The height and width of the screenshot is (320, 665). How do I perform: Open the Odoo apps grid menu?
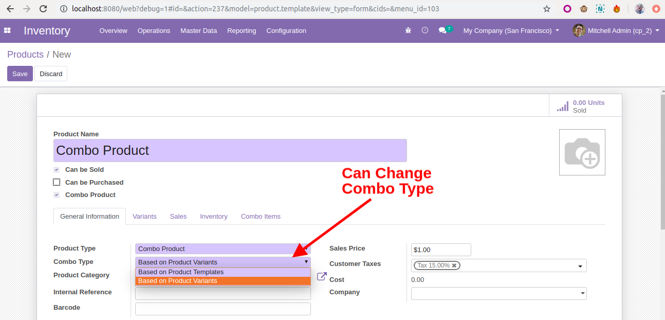[x=7, y=31]
